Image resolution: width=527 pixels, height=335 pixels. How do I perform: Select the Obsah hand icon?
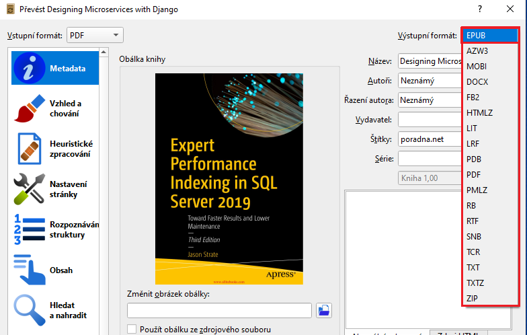tap(29, 270)
